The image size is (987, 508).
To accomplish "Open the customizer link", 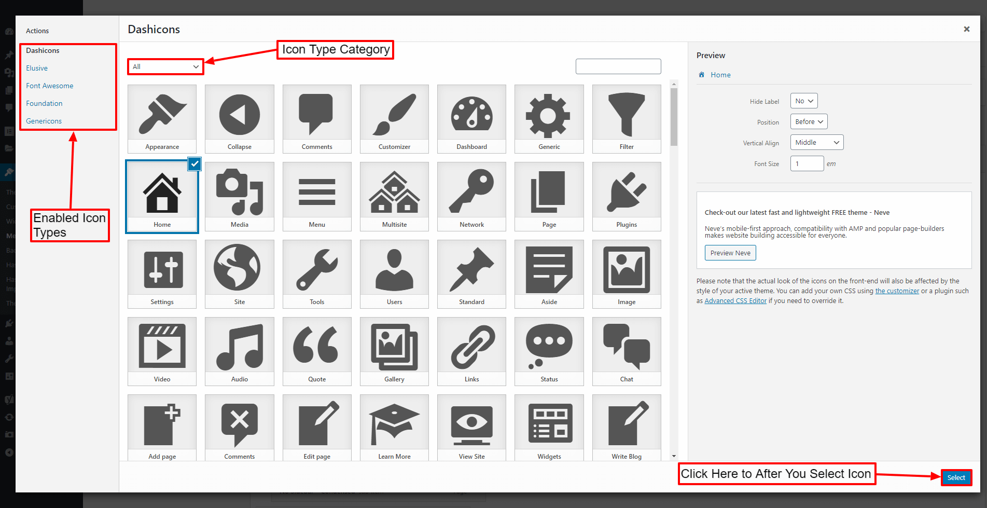I will click(897, 291).
